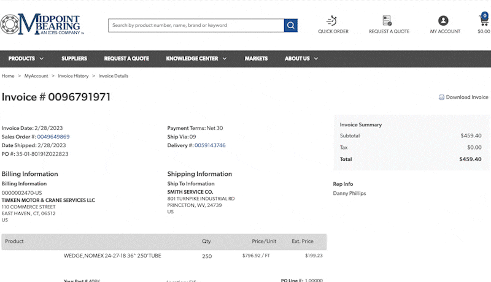Click the magnifier search button
491x282 pixels.
[290, 25]
